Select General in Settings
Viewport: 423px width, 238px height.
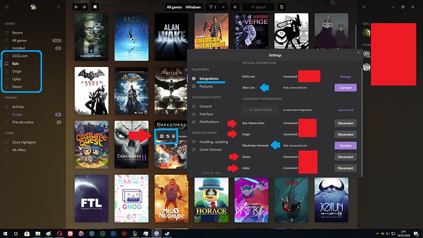pyautogui.click(x=205, y=106)
